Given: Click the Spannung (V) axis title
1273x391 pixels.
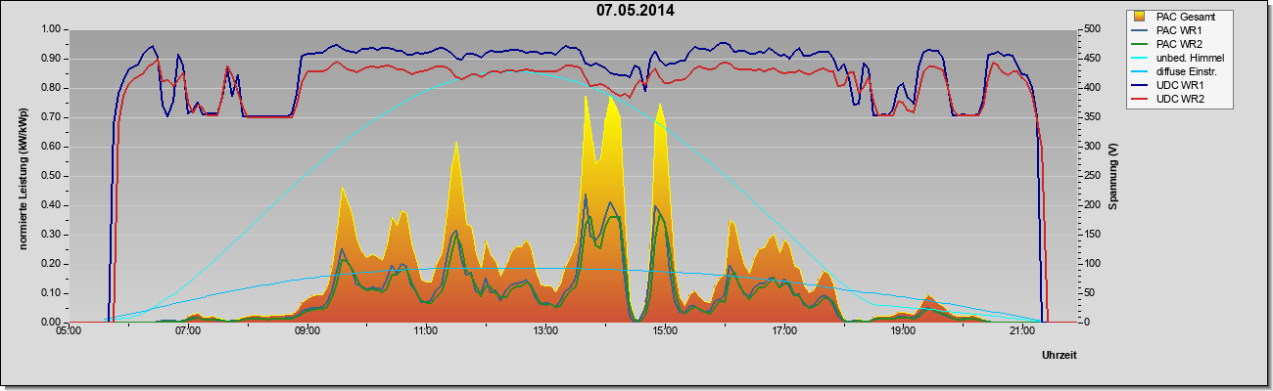Looking at the screenshot, I should 1112,176.
